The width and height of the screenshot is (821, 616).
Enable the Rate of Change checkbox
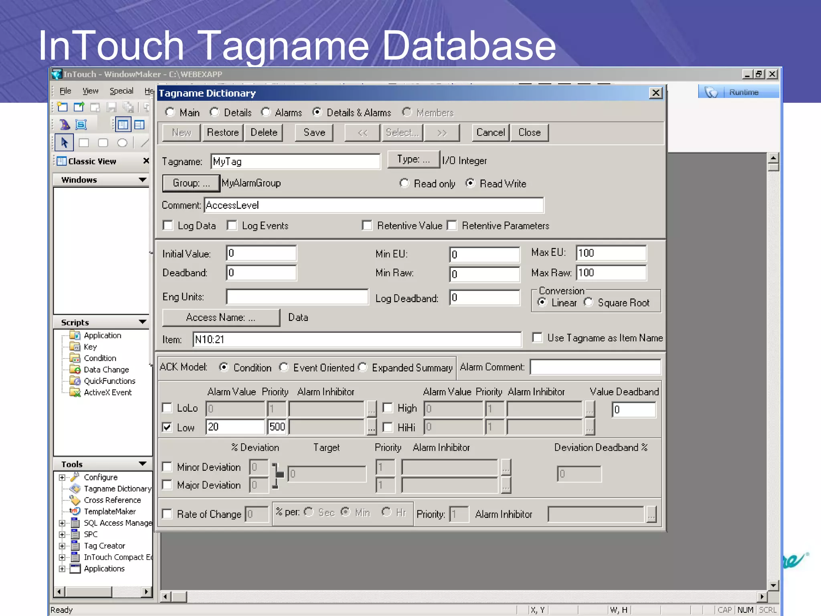tap(167, 514)
